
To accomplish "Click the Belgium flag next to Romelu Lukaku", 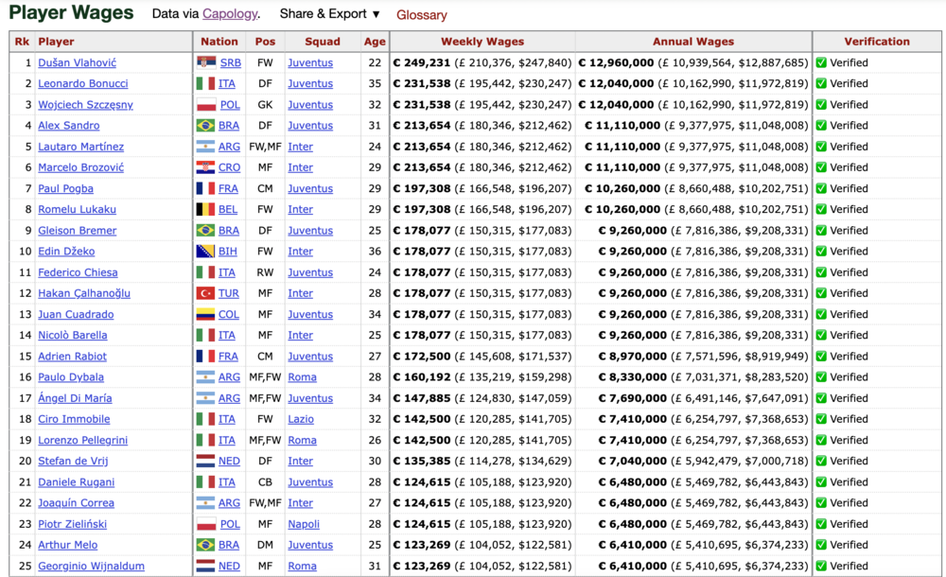I will pyautogui.click(x=205, y=209).
